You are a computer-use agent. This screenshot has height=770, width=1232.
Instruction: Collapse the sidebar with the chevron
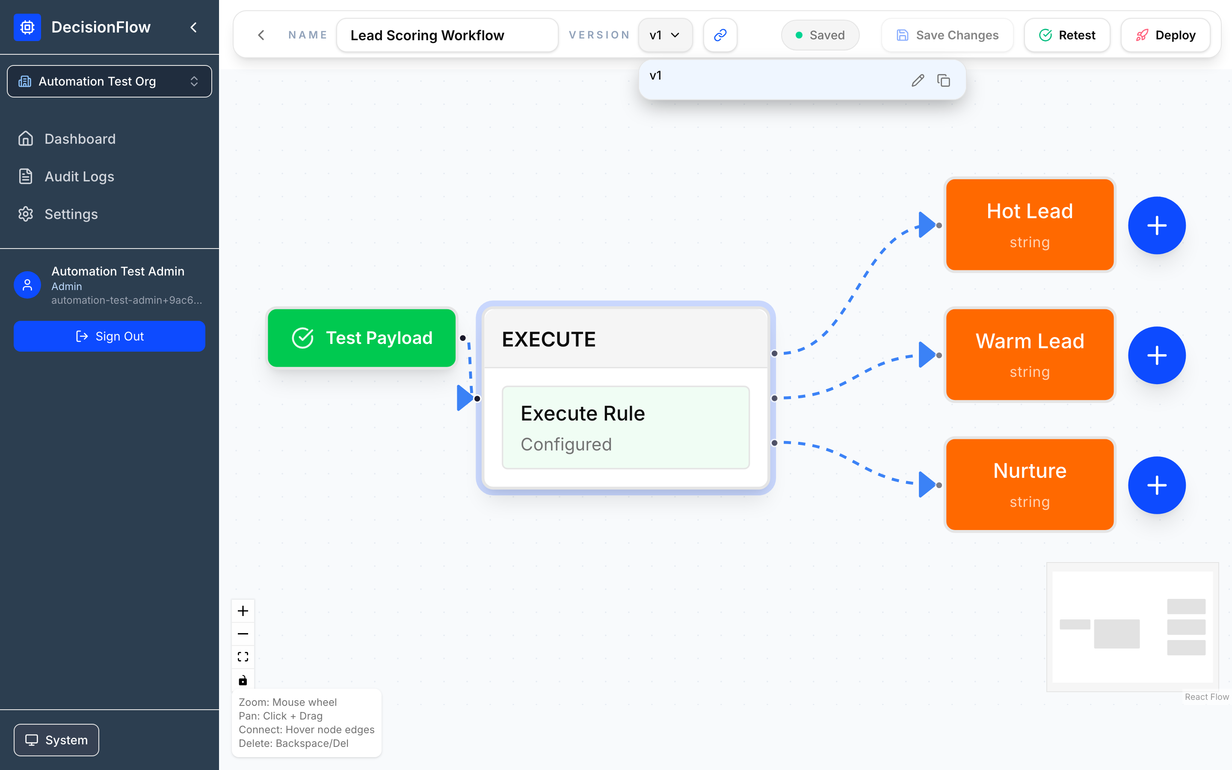(193, 27)
